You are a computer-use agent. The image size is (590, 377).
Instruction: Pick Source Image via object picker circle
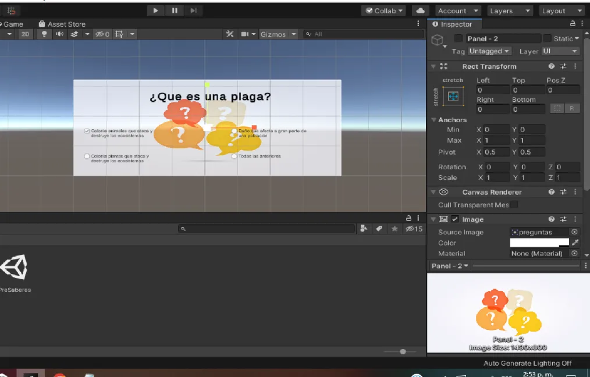pyautogui.click(x=574, y=232)
